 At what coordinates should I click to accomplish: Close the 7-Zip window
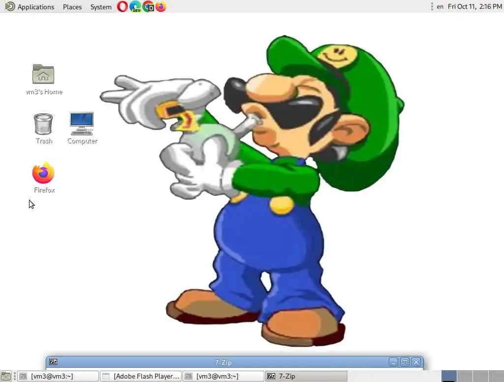coord(416,362)
